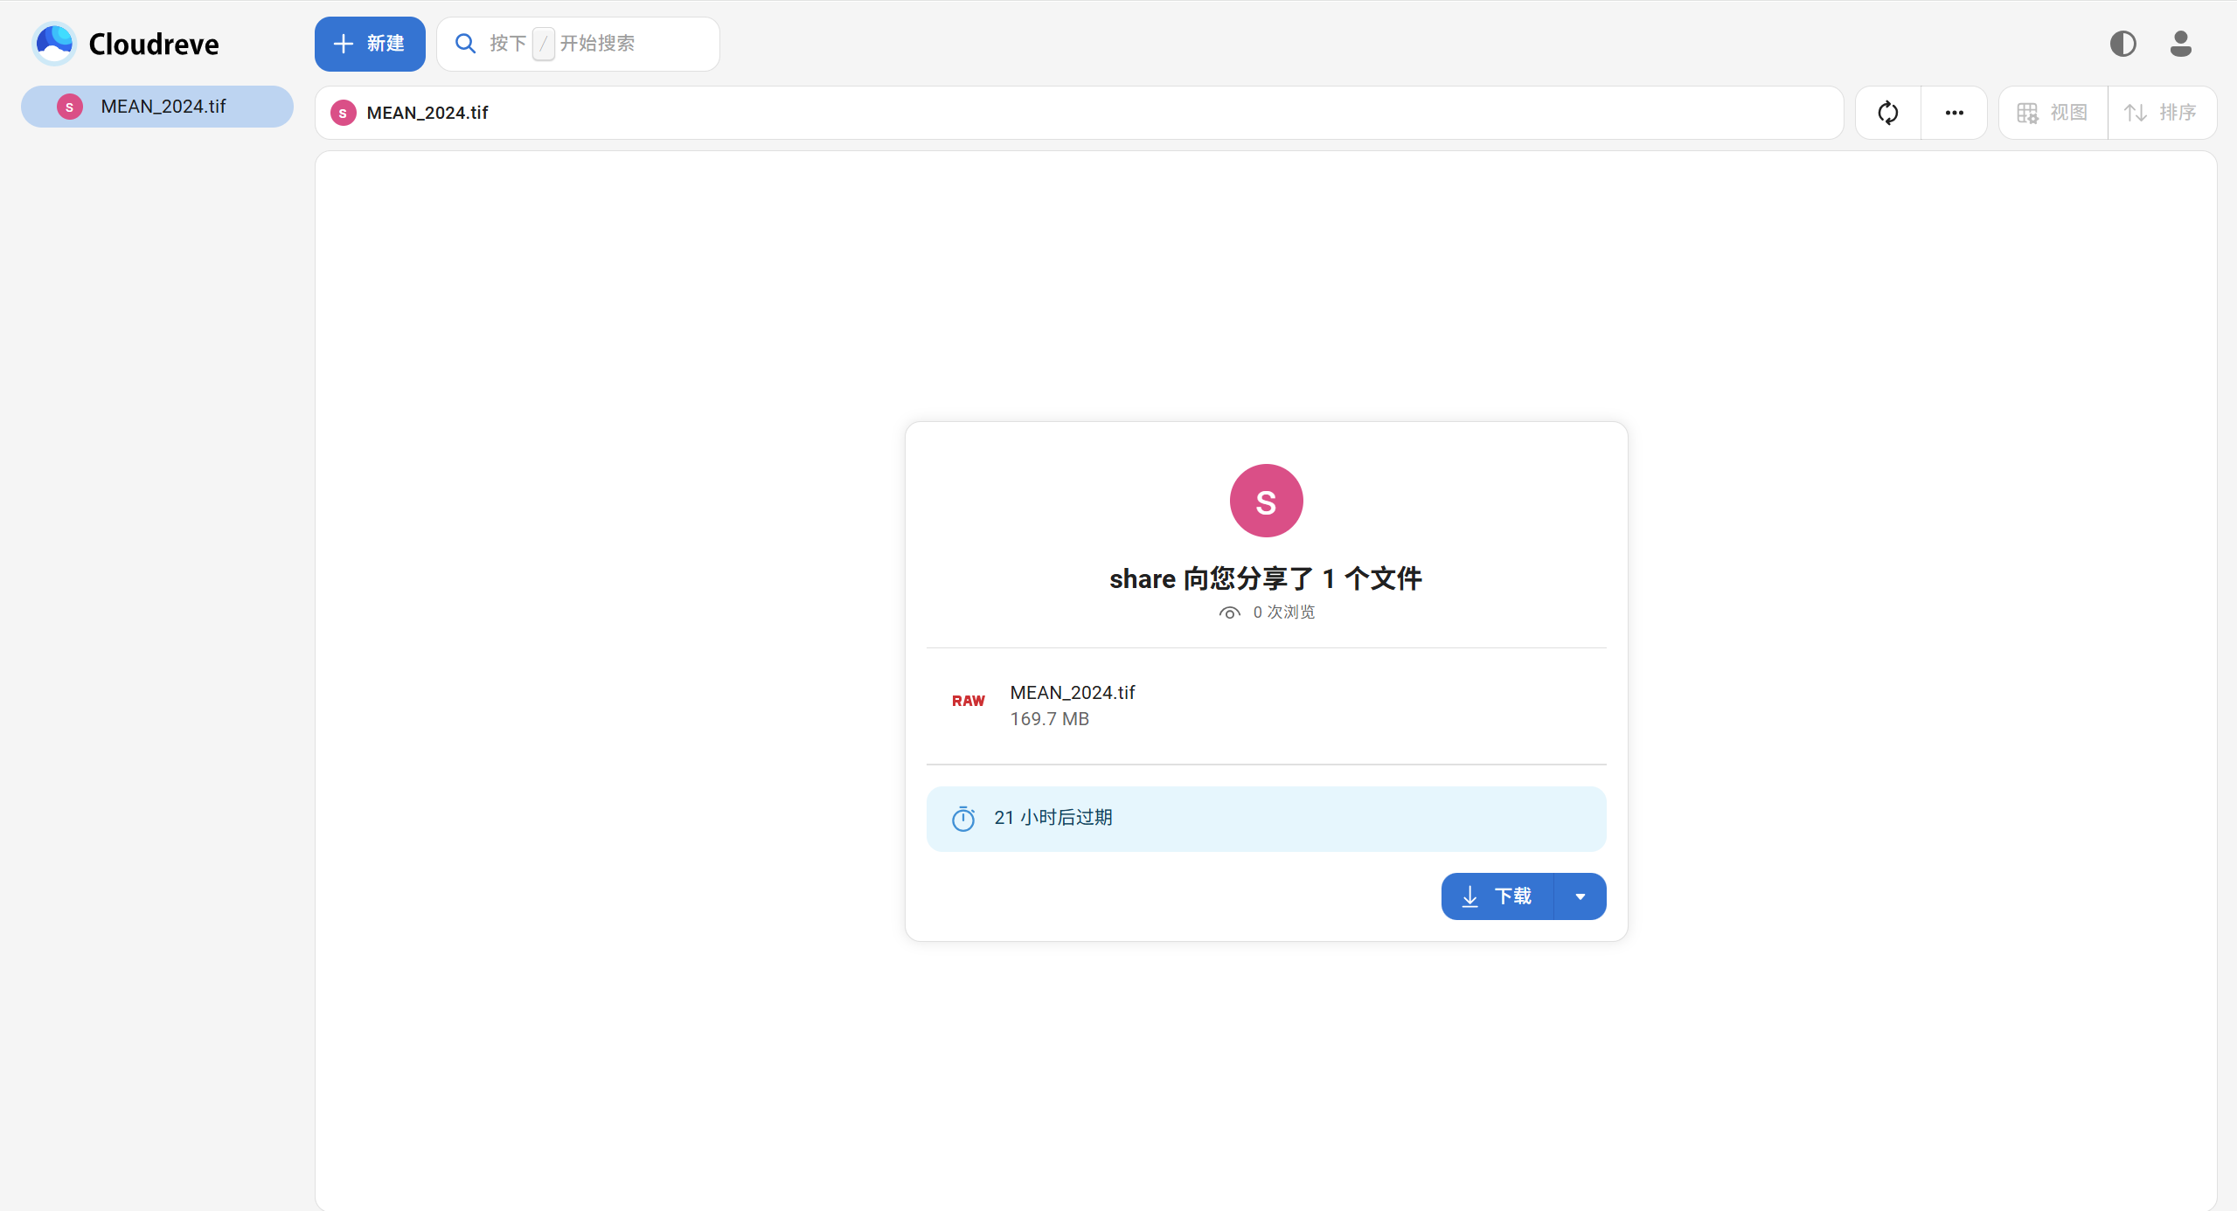Click the search magnifier icon
2237x1211 pixels.
[465, 43]
